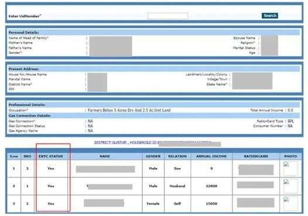Viewport: 308px width, 216px height.
Task: Click gender cell 'Female'
Action: 153,204
